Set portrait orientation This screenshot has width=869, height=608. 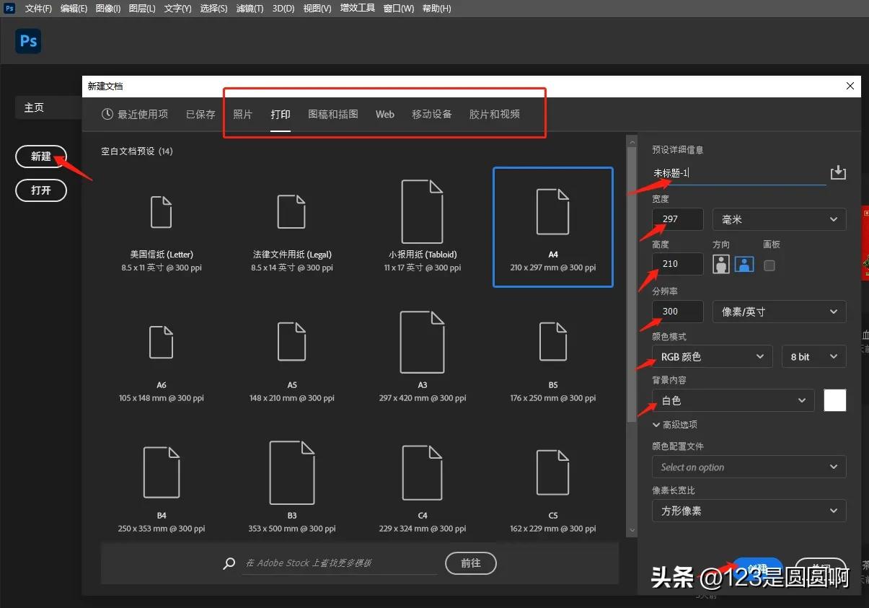720,265
